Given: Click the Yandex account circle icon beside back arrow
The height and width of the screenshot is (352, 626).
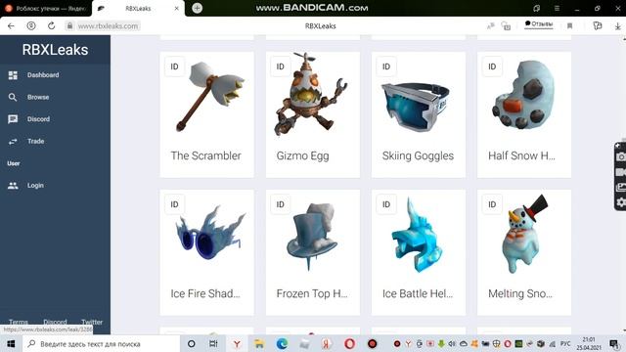Looking at the screenshot, I should coord(30,26).
